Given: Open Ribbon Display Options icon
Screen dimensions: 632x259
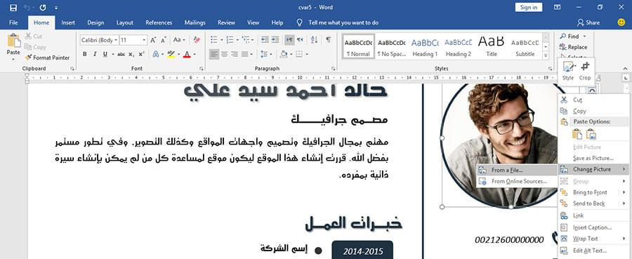Looking at the screenshot, I should tap(558, 7).
